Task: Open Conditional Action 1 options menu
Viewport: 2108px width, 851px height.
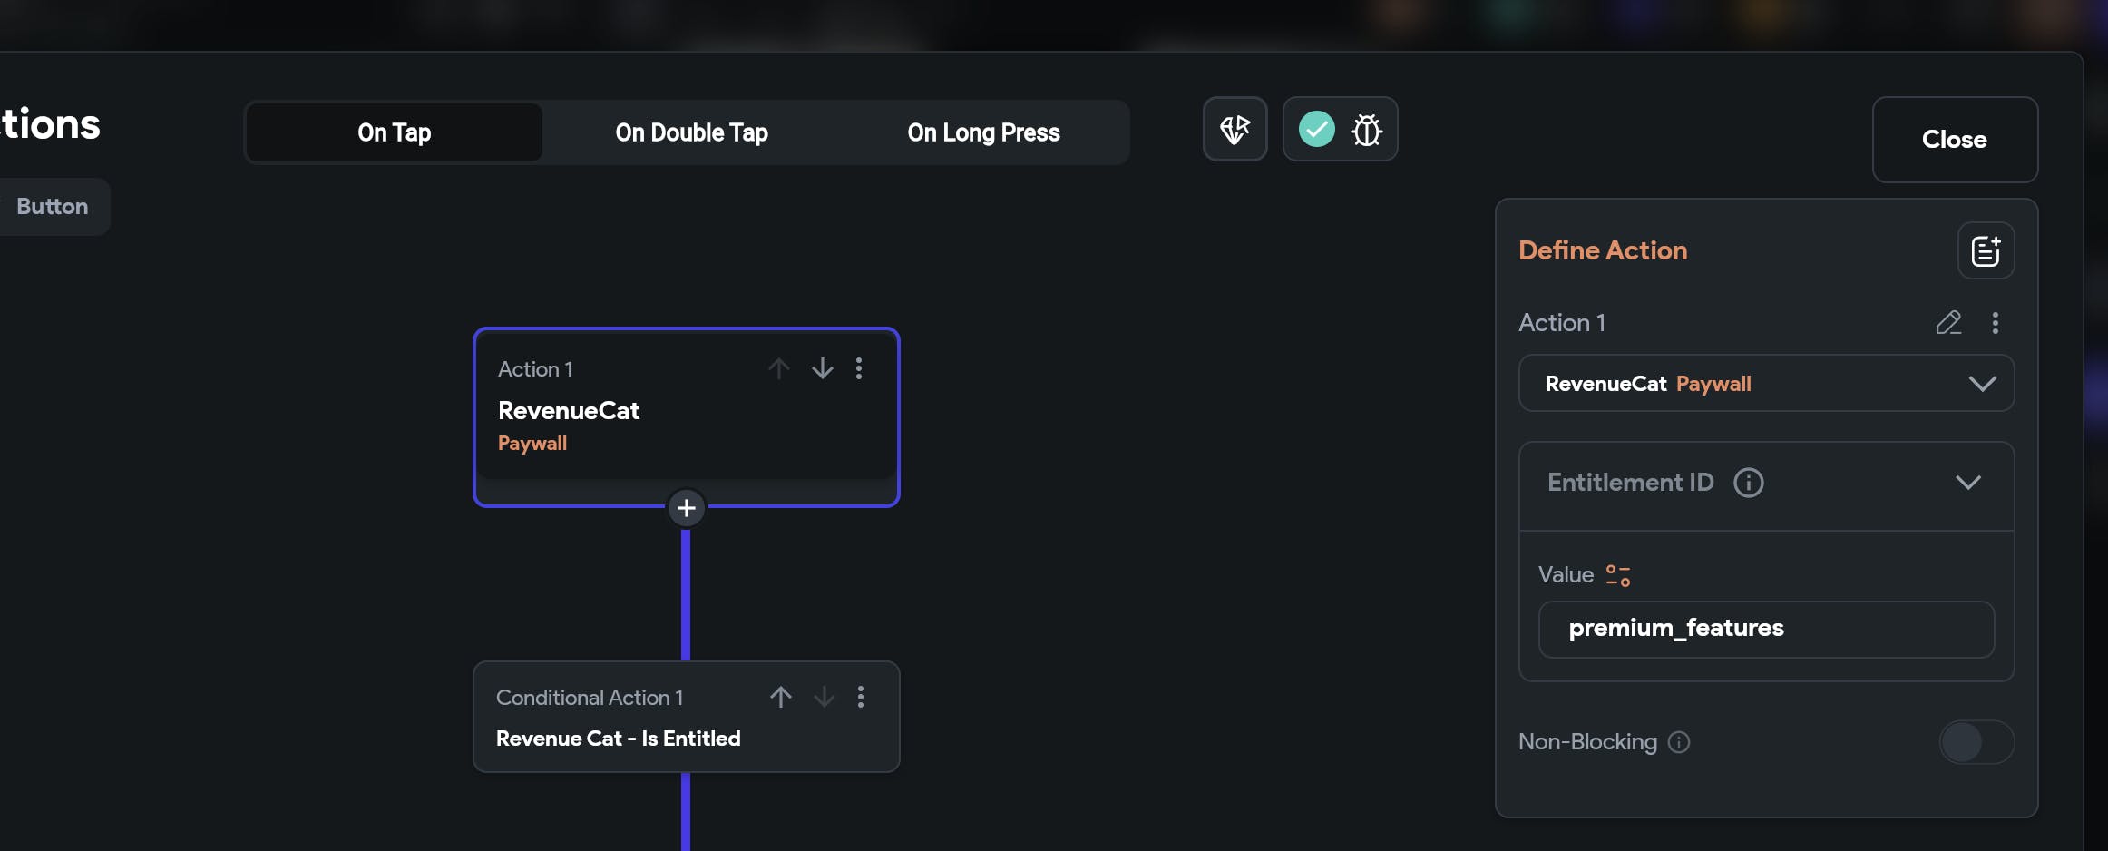Action: click(x=861, y=697)
